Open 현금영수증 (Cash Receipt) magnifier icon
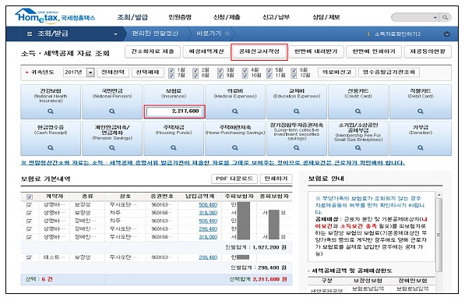The image size is (465, 301). coord(51,147)
